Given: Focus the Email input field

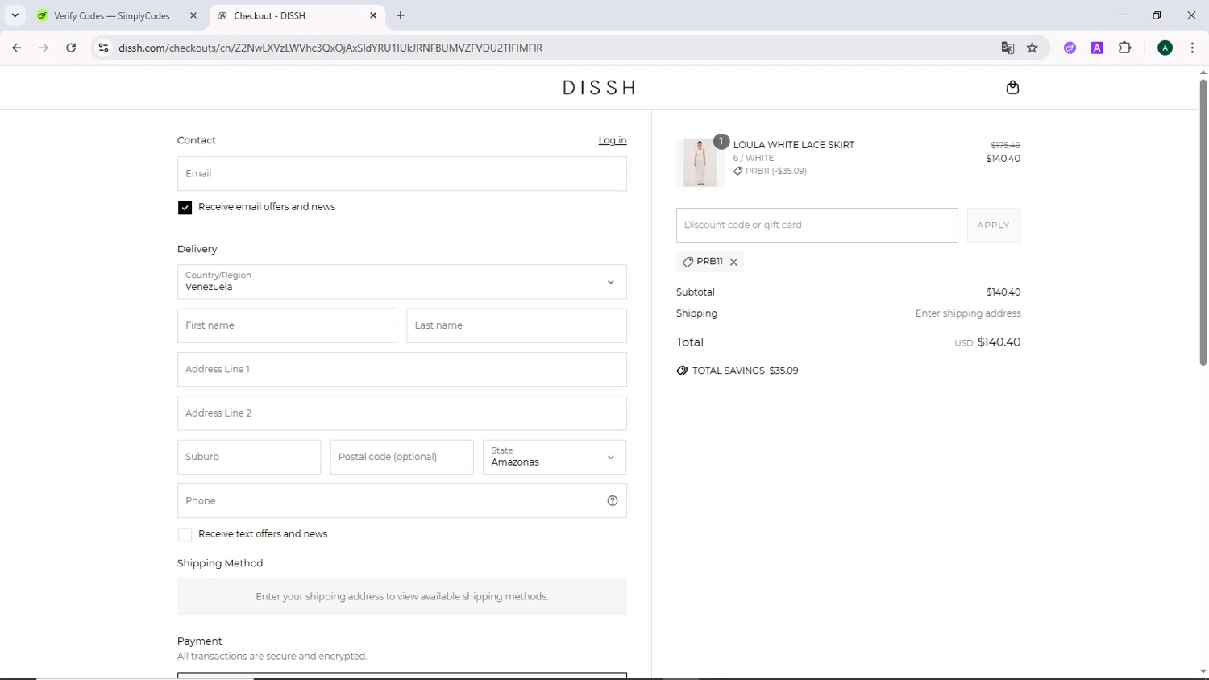Looking at the screenshot, I should (401, 174).
